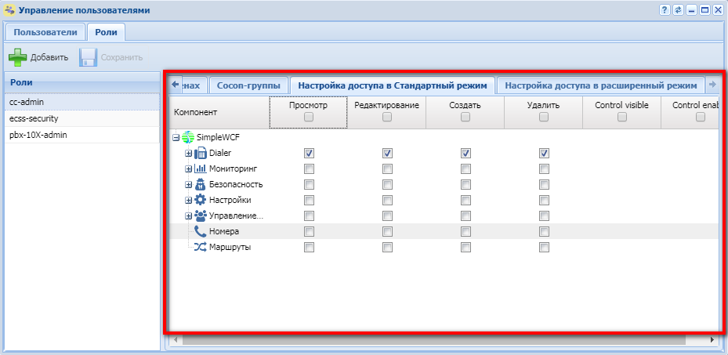Click the Мониторинг chart icon

200,168
